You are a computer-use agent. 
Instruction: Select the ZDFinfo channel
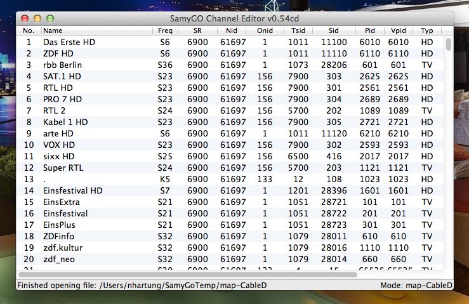(58, 236)
